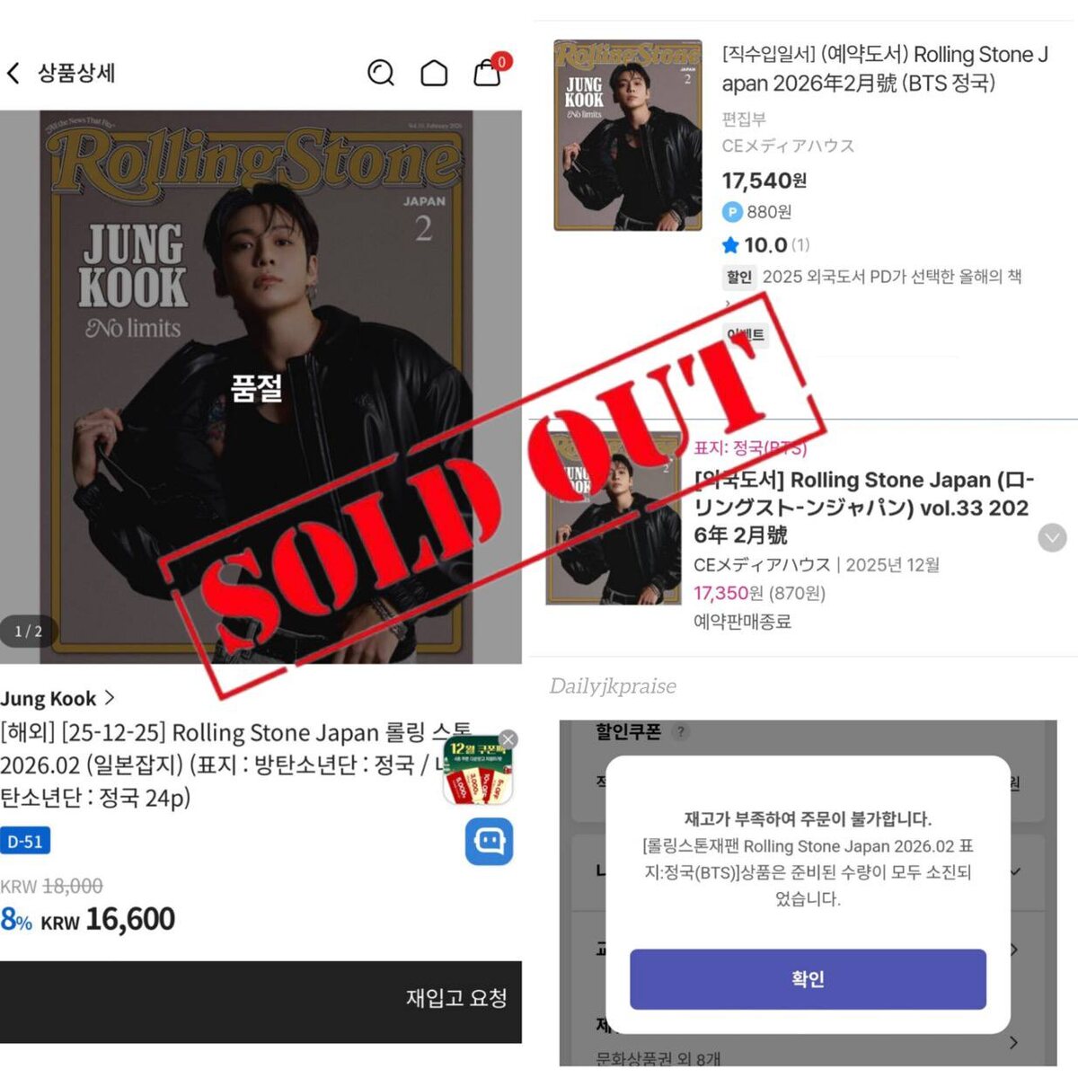Tap the 1 / 2 image page indicator
Screen dimensions: 1078x1078
(x=28, y=632)
